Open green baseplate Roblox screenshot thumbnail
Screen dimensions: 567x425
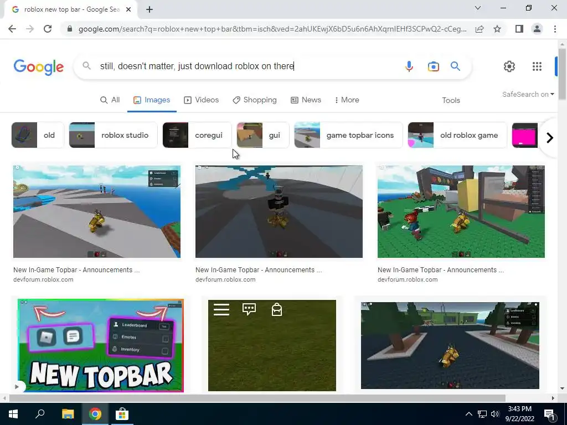pos(461,212)
